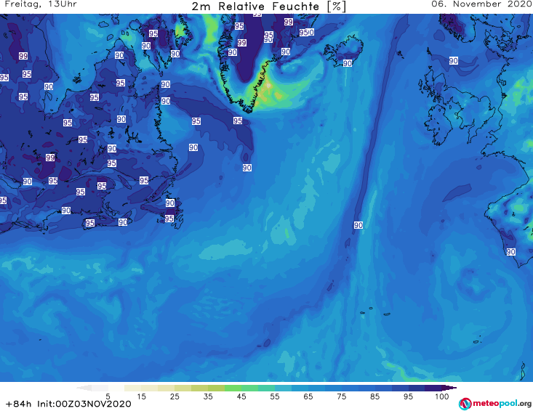533x411 pixels.
Task: Click the "90" contour label over Scotland
Action: [x=454, y=61]
